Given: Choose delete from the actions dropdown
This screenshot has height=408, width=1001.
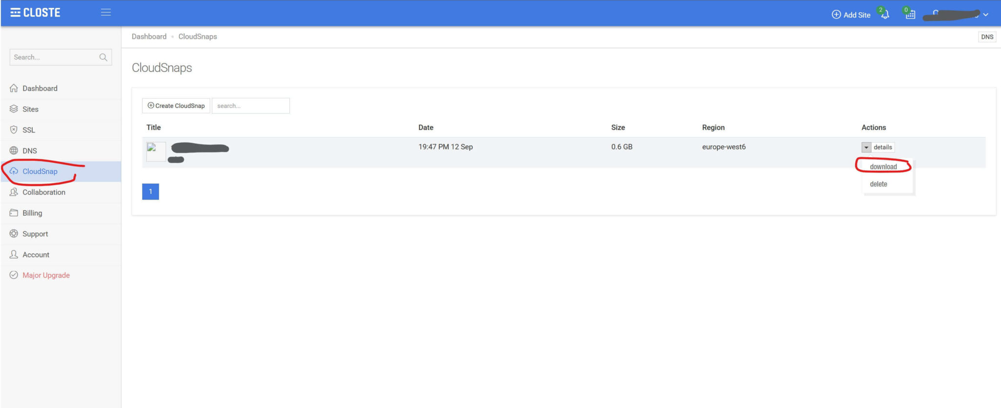Looking at the screenshot, I should tap(878, 184).
